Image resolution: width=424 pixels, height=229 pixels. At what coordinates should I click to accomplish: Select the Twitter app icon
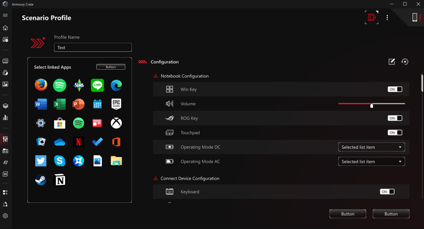pyautogui.click(x=41, y=161)
